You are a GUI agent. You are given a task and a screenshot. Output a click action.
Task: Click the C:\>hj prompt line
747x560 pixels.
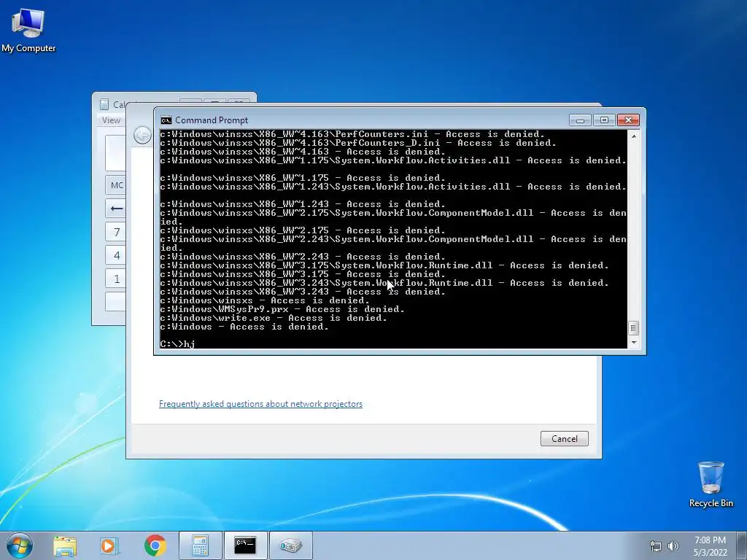click(178, 344)
